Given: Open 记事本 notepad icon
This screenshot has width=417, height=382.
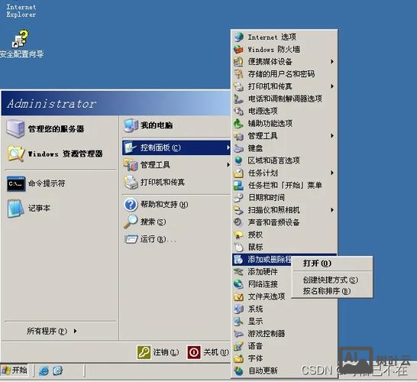Looking at the screenshot, I should 16,209.
